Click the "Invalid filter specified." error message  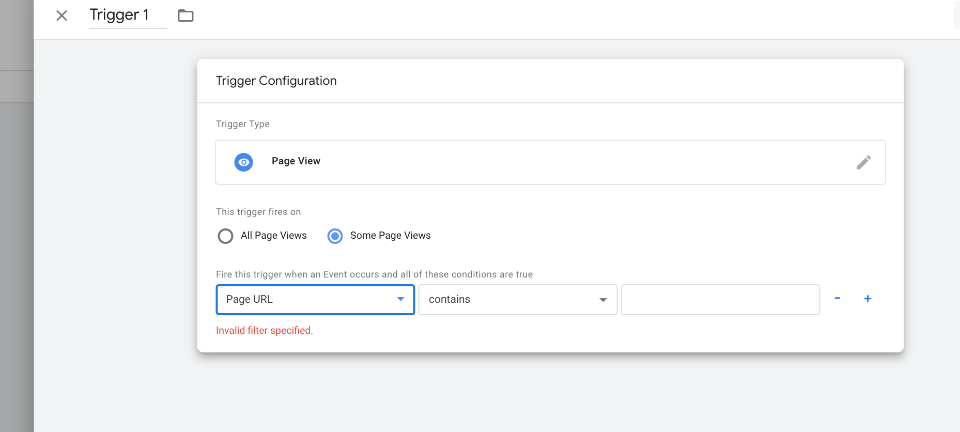tap(264, 331)
